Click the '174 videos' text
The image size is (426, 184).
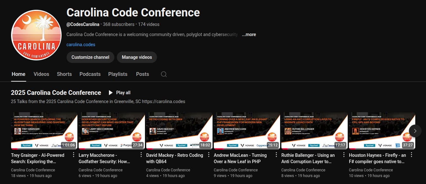click(x=149, y=24)
